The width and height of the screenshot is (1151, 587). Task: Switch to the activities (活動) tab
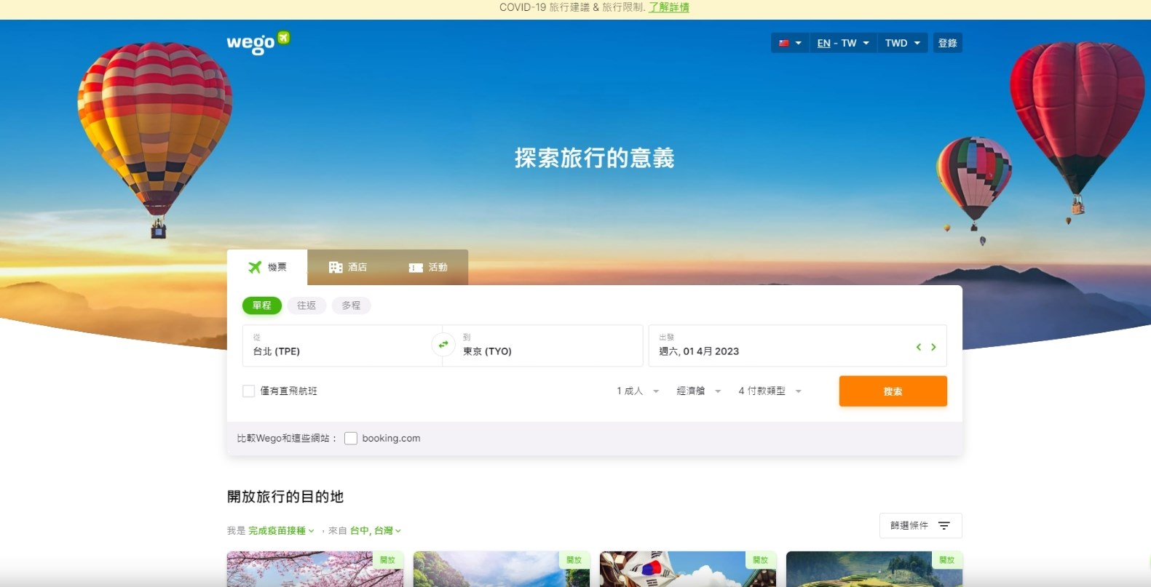coord(428,268)
